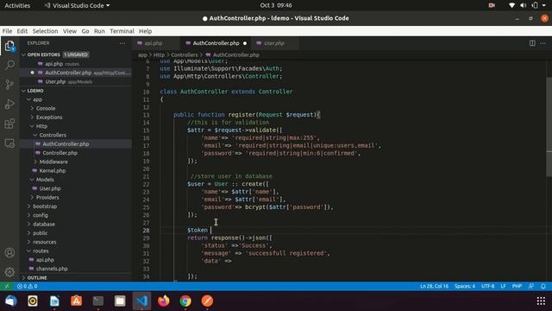Screen dimensions: 552x311
Task: Open the File menu
Action: click(x=7, y=31)
